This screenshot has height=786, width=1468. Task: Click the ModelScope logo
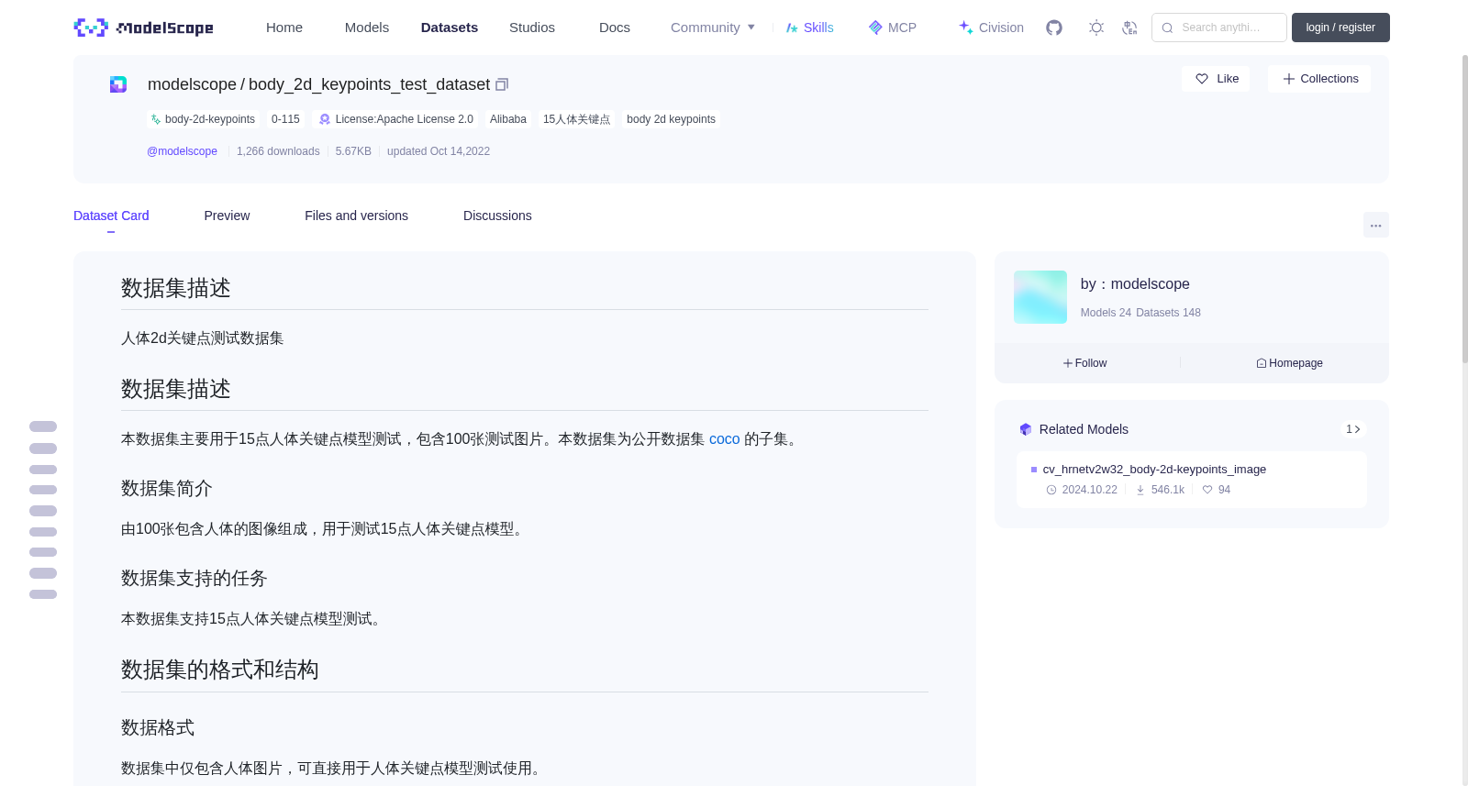pos(143,28)
